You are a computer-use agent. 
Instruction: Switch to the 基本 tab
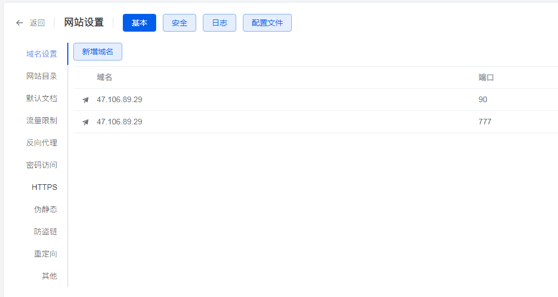tap(139, 23)
